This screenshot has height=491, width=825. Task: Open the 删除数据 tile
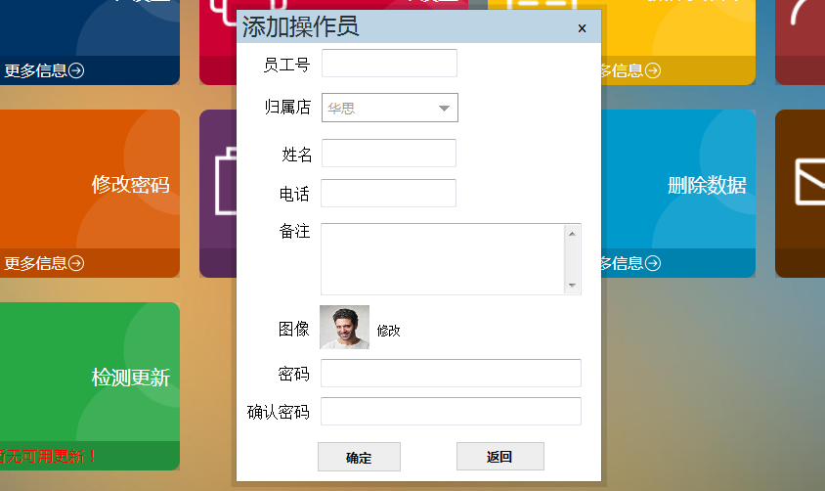click(x=706, y=185)
